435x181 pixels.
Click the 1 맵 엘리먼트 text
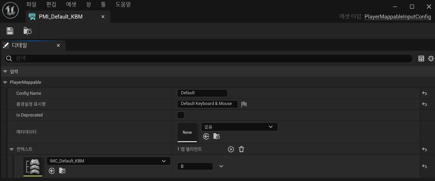pyautogui.click(x=190, y=149)
